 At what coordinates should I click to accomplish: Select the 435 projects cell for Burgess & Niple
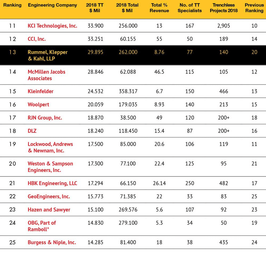224,242
